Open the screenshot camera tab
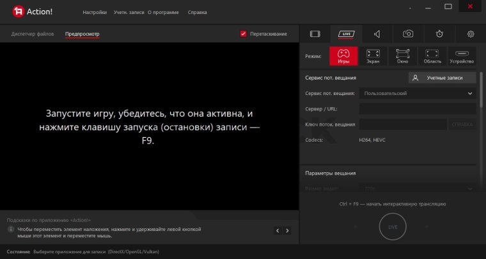Viewport: 486px width, 259px height. click(x=408, y=34)
